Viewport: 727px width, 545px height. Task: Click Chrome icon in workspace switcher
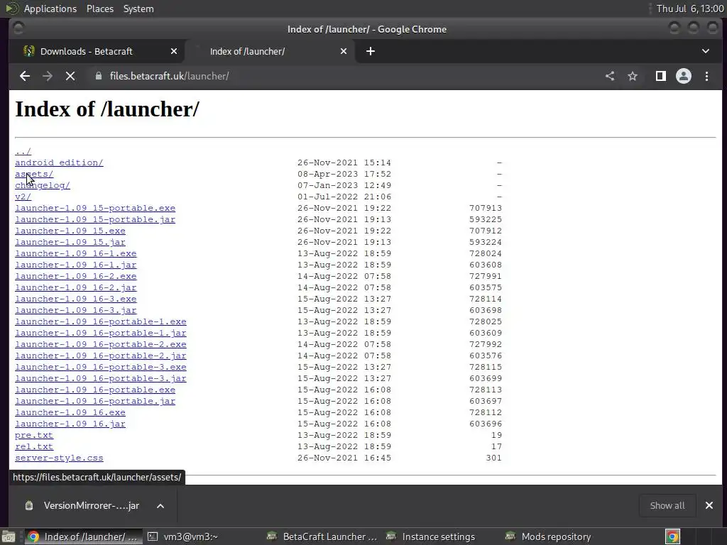pos(673,536)
